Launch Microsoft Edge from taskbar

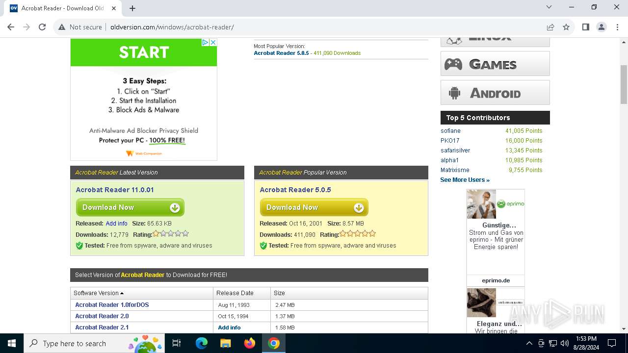click(x=202, y=343)
